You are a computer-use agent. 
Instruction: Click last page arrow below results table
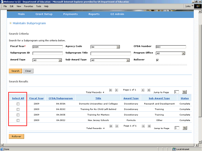coord(149,126)
